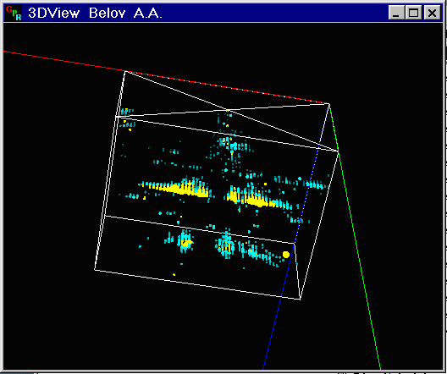The height and width of the screenshot is (374, 447).
Task: Click the bottom-left corner of the wireframe box
Action: tap(95, 269)
